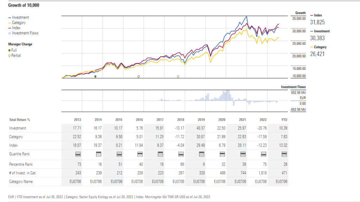
Task: Click the 2022 Quartile Rank icon
Action: pyautogui.click(x=263, y=154)
